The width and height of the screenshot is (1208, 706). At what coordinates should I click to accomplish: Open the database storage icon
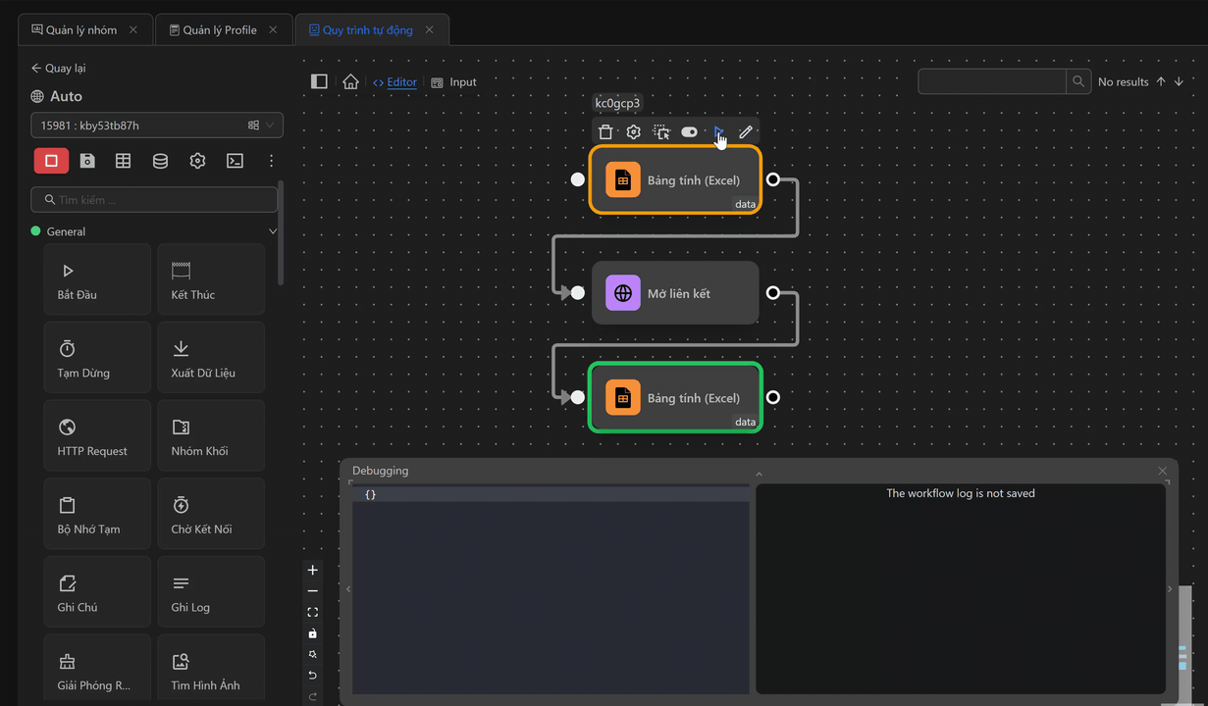point(160,161)
